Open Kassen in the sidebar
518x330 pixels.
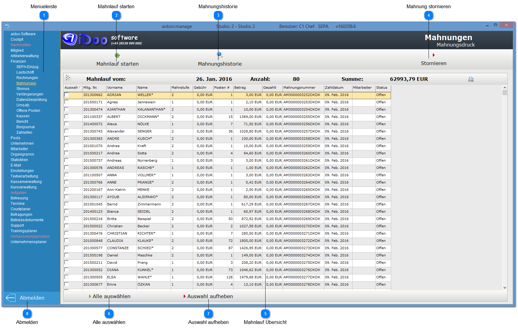click(23, 116)
